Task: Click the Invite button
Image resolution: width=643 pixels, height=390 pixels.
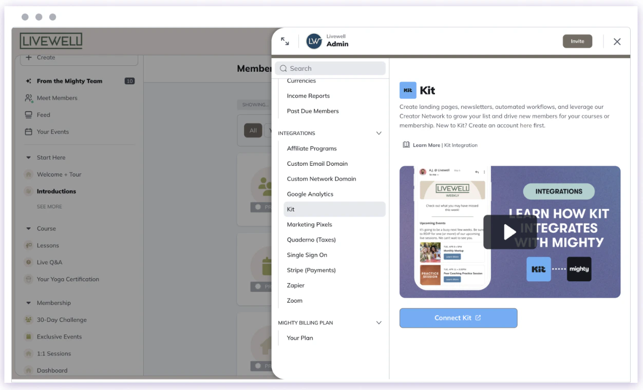Action: [x=577, y=42]
